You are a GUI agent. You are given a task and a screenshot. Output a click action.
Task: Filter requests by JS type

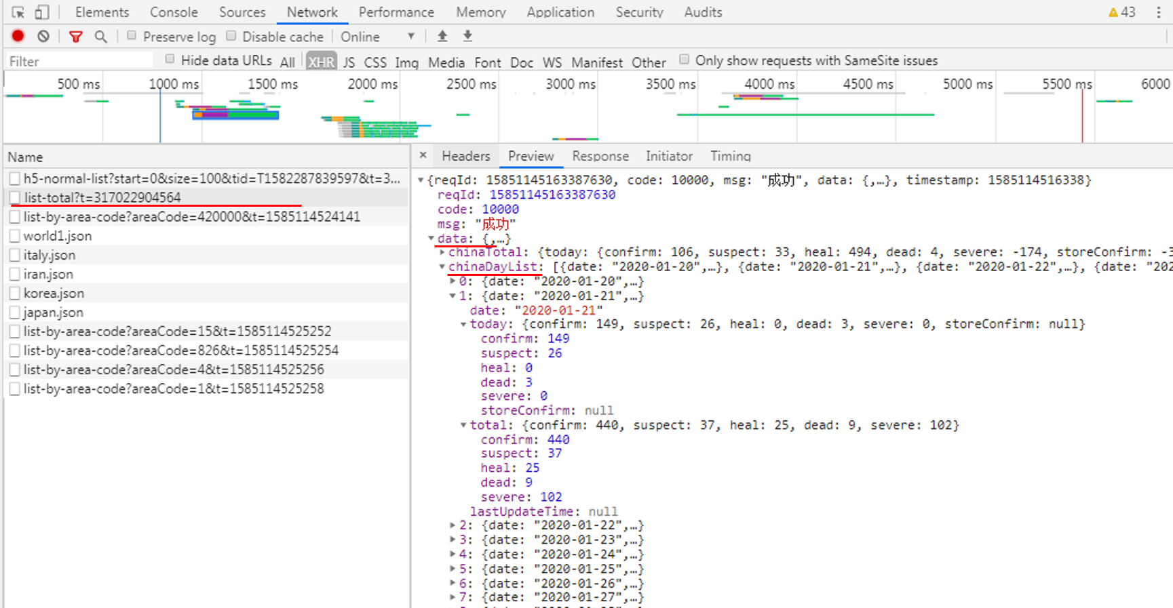[x=349, y=62]
